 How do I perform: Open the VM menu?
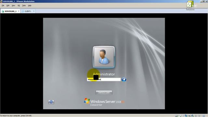[x=19, y=6]
